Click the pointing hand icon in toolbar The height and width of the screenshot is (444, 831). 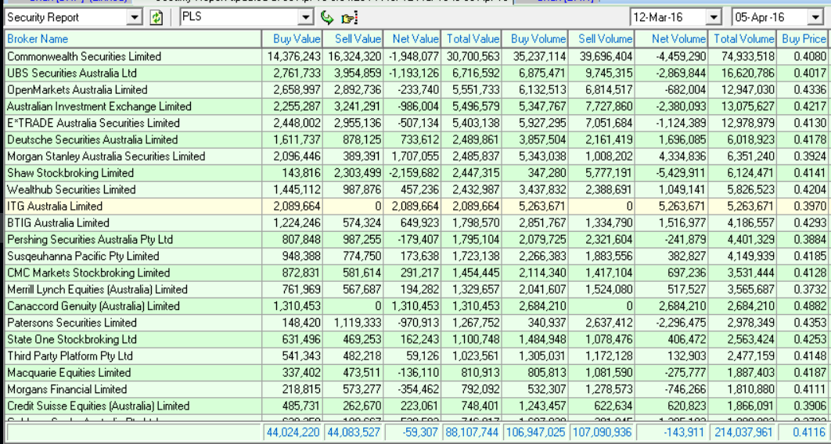(x=349, y=18)
